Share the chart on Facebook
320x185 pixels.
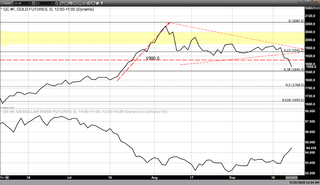pyautogui.click(x=102, y=3)
